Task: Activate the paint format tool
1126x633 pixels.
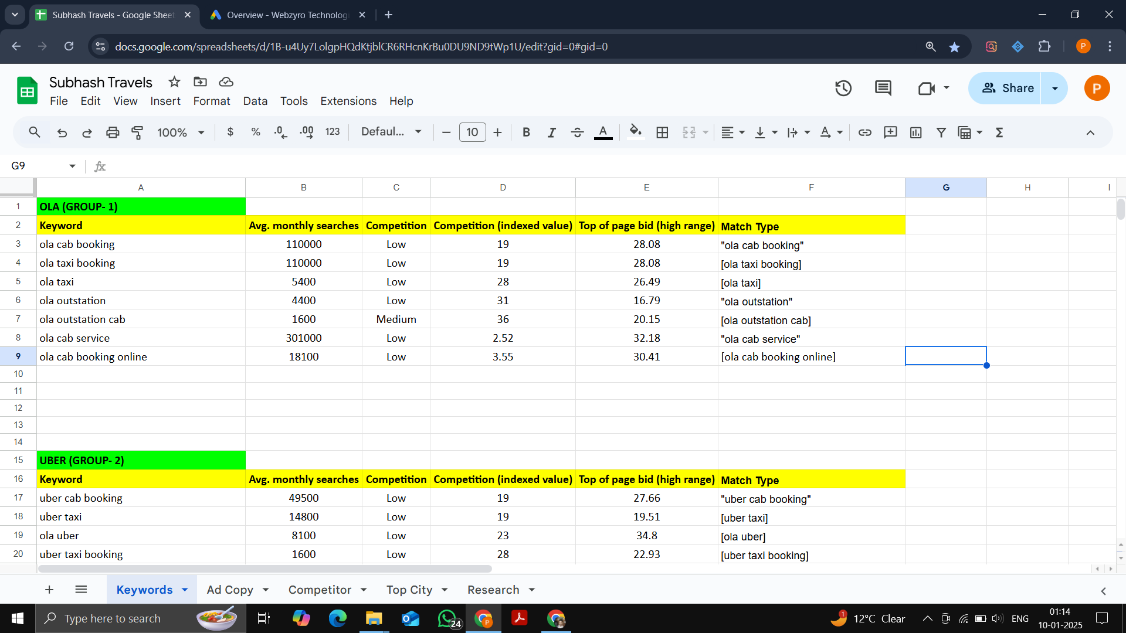Action: click(137, 132)
